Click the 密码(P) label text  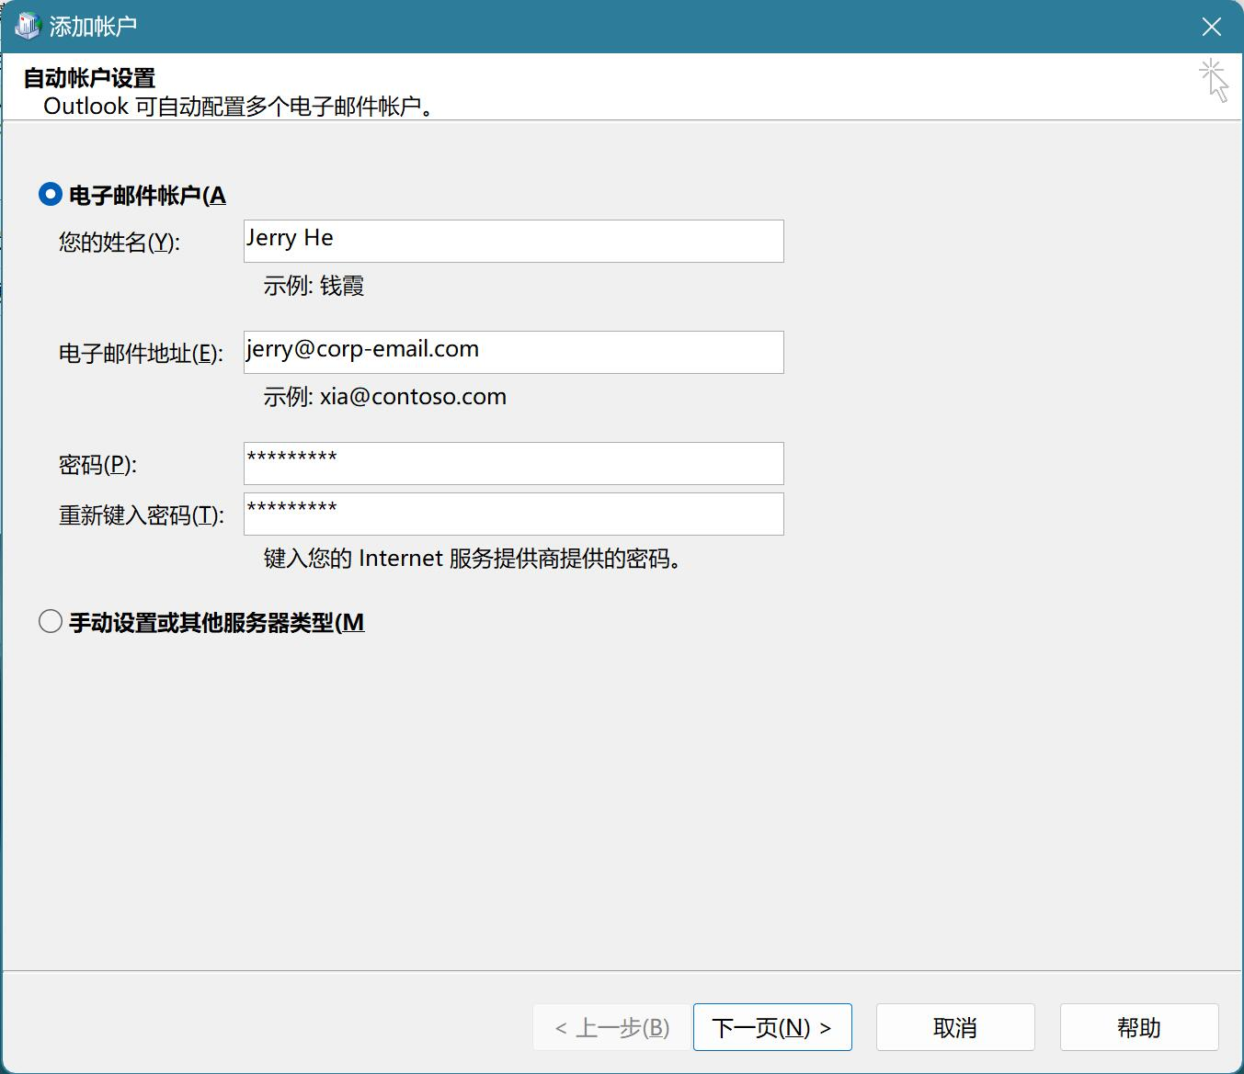97,465
